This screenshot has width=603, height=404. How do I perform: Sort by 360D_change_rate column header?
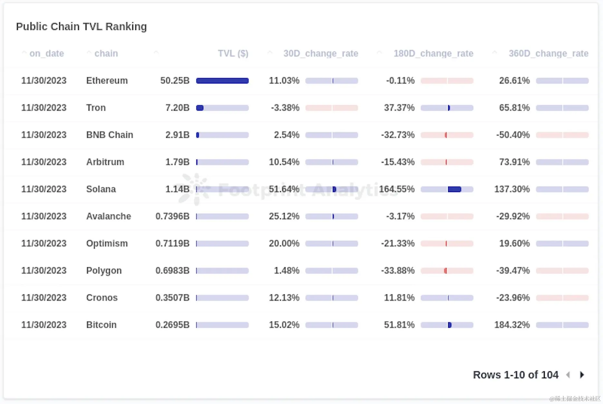548,53
